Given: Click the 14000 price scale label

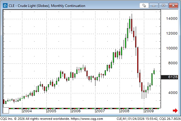Looking at the screenshot, I should (169, 19).
